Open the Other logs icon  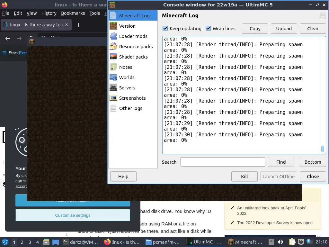[x=113, y=108]
